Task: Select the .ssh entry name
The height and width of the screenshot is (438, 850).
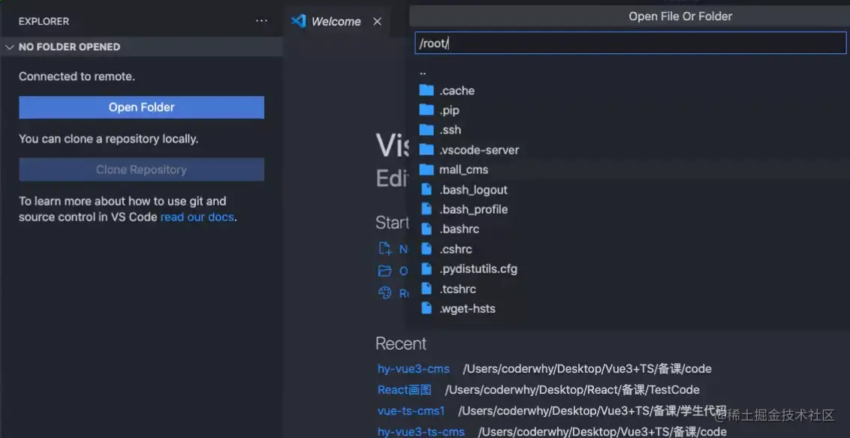Action: coord(450,130)
